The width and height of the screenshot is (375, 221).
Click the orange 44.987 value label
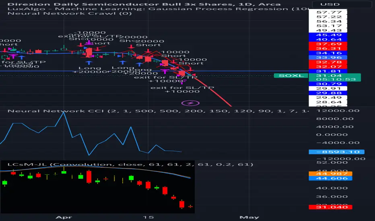(x=330, y=174)
